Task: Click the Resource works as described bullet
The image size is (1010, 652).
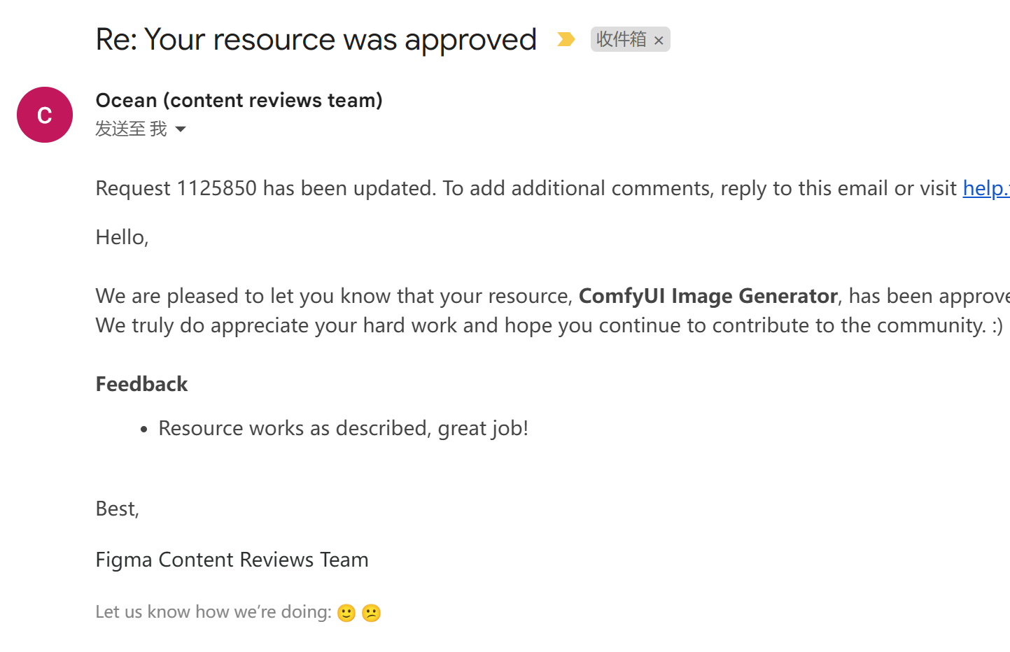Action: (343, 428)
